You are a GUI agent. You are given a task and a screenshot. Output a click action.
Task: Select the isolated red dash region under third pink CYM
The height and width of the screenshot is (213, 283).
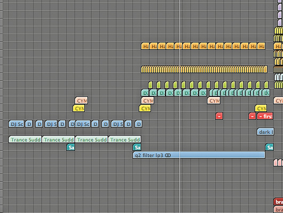tap(219, 116)
